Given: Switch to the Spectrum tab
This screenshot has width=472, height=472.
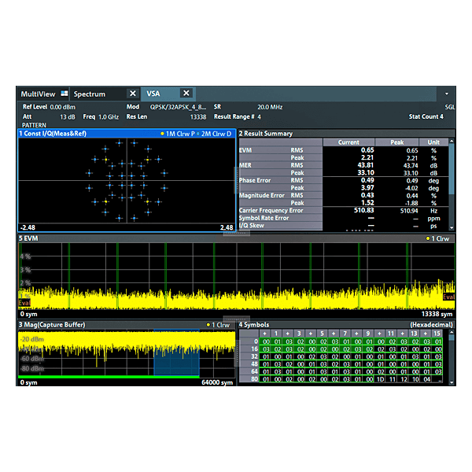Looking at the screenshot, I should [x=90, y=94].
